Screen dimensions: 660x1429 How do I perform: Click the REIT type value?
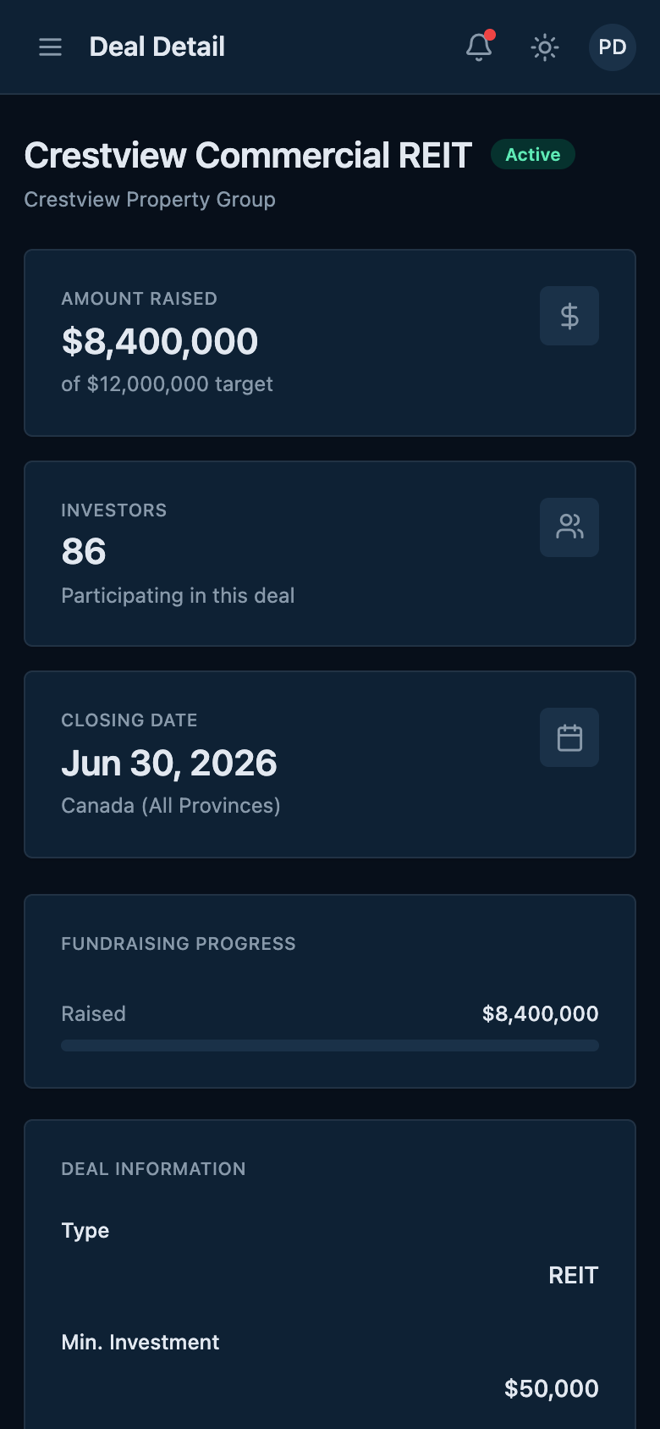573,1276
